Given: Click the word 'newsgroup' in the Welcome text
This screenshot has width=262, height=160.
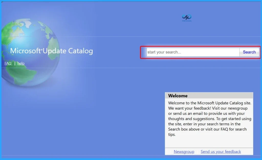Looking at the screenshot, I should tap(238, 108).
